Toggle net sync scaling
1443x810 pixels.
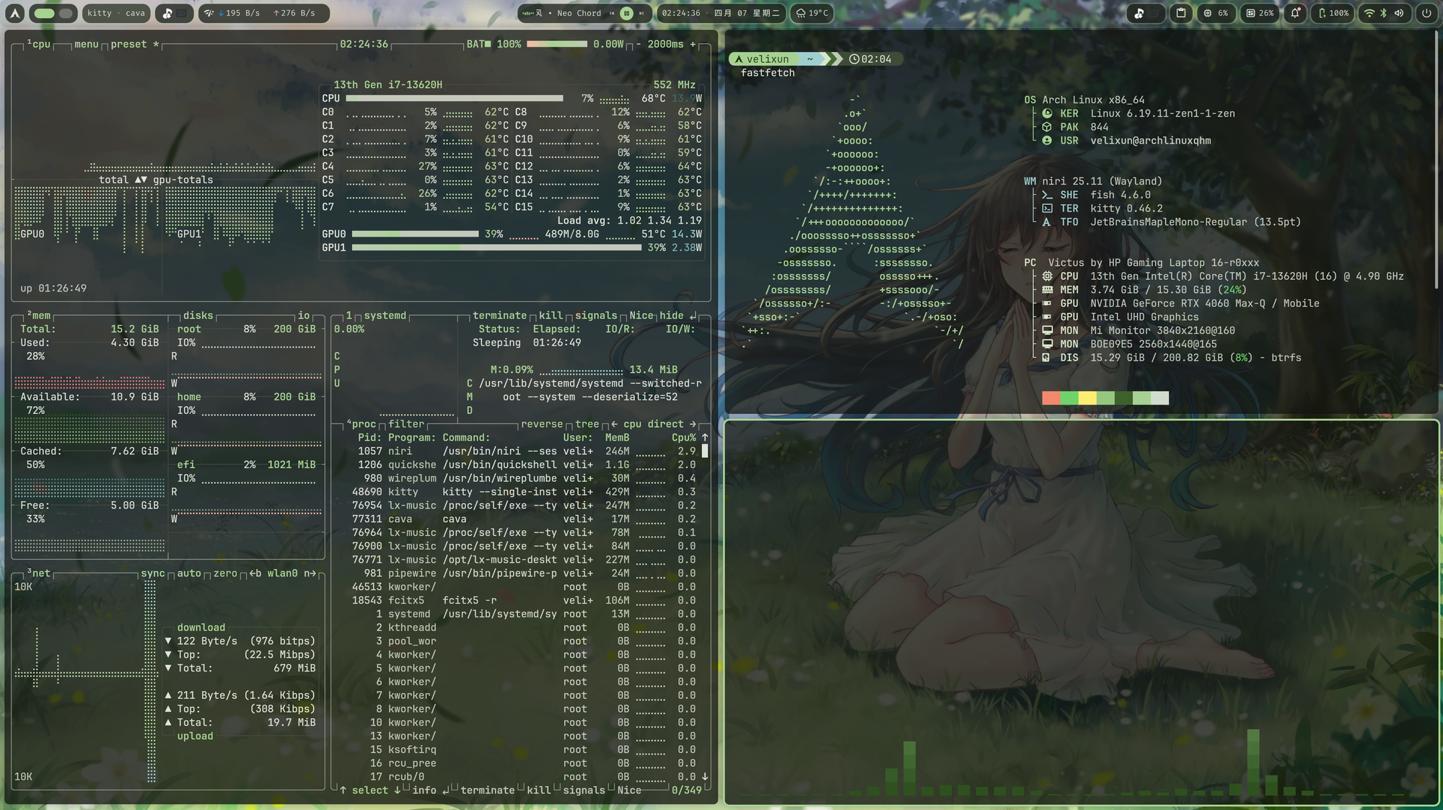pos(153,573)
